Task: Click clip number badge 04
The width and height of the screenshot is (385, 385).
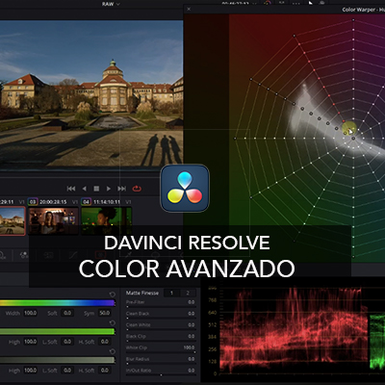Action: pyautogui.click(x=86, y=202)
